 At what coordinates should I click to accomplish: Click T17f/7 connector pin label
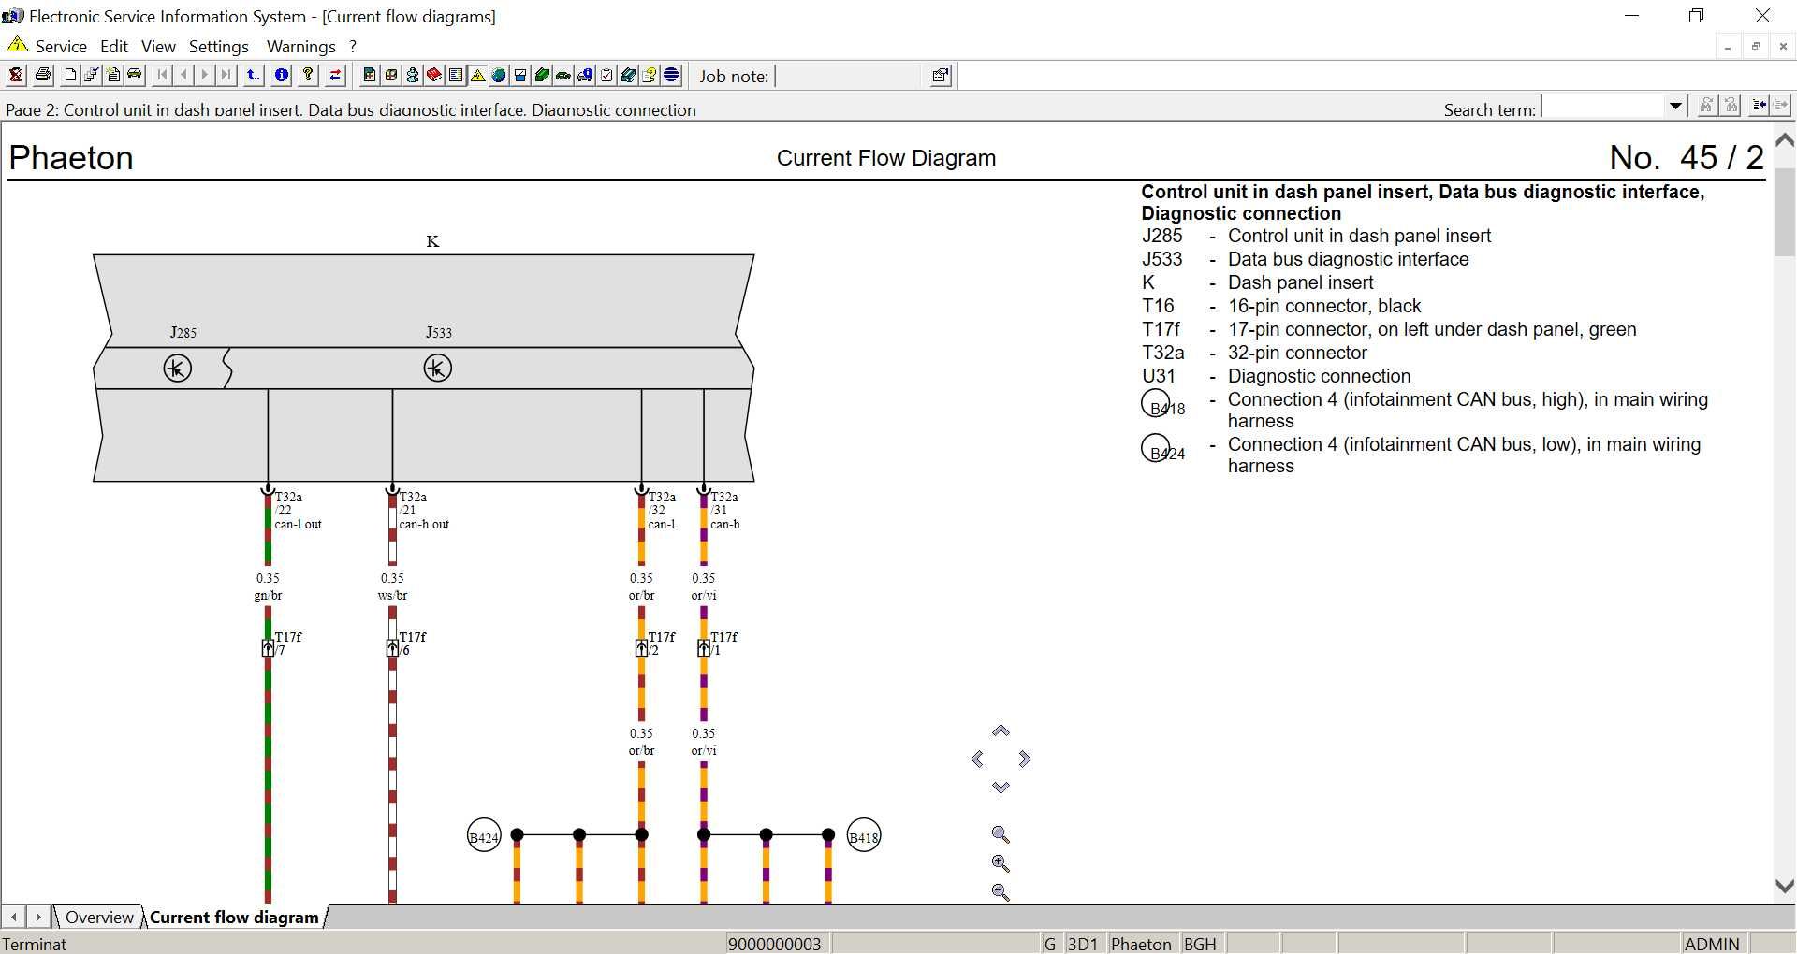pyautogui.click(x=288, y=643)
